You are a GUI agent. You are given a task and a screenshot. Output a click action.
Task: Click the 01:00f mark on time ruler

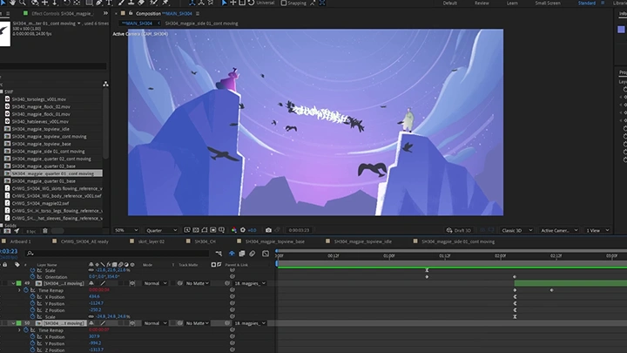[x=389, y=255]
